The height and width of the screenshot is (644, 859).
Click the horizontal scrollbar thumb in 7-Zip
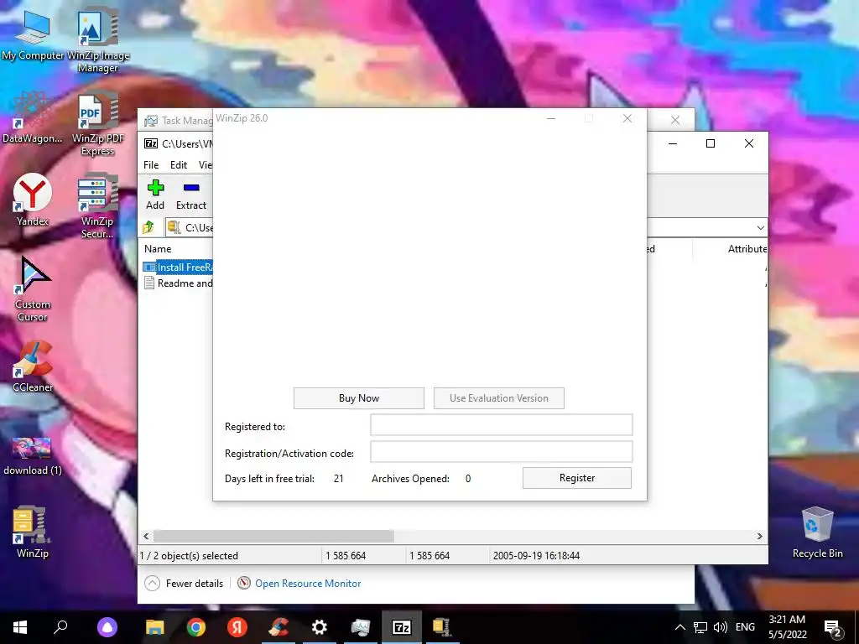click(x=273, y=536)
